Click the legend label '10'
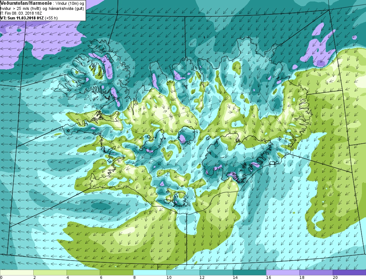 click(169, 278)
